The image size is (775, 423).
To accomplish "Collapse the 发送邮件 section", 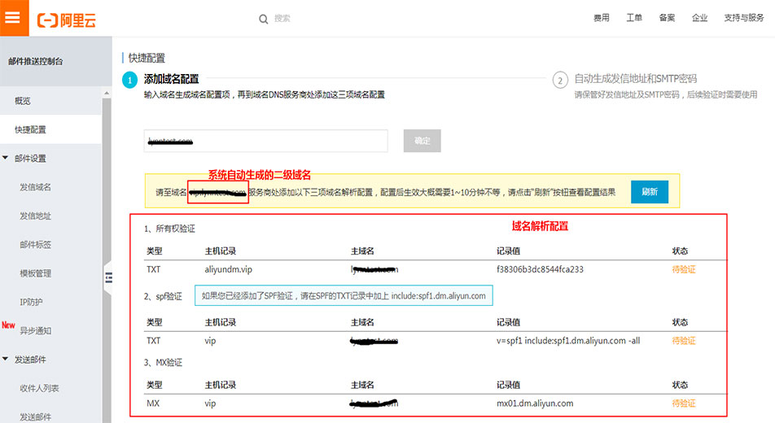I will 7,359.
